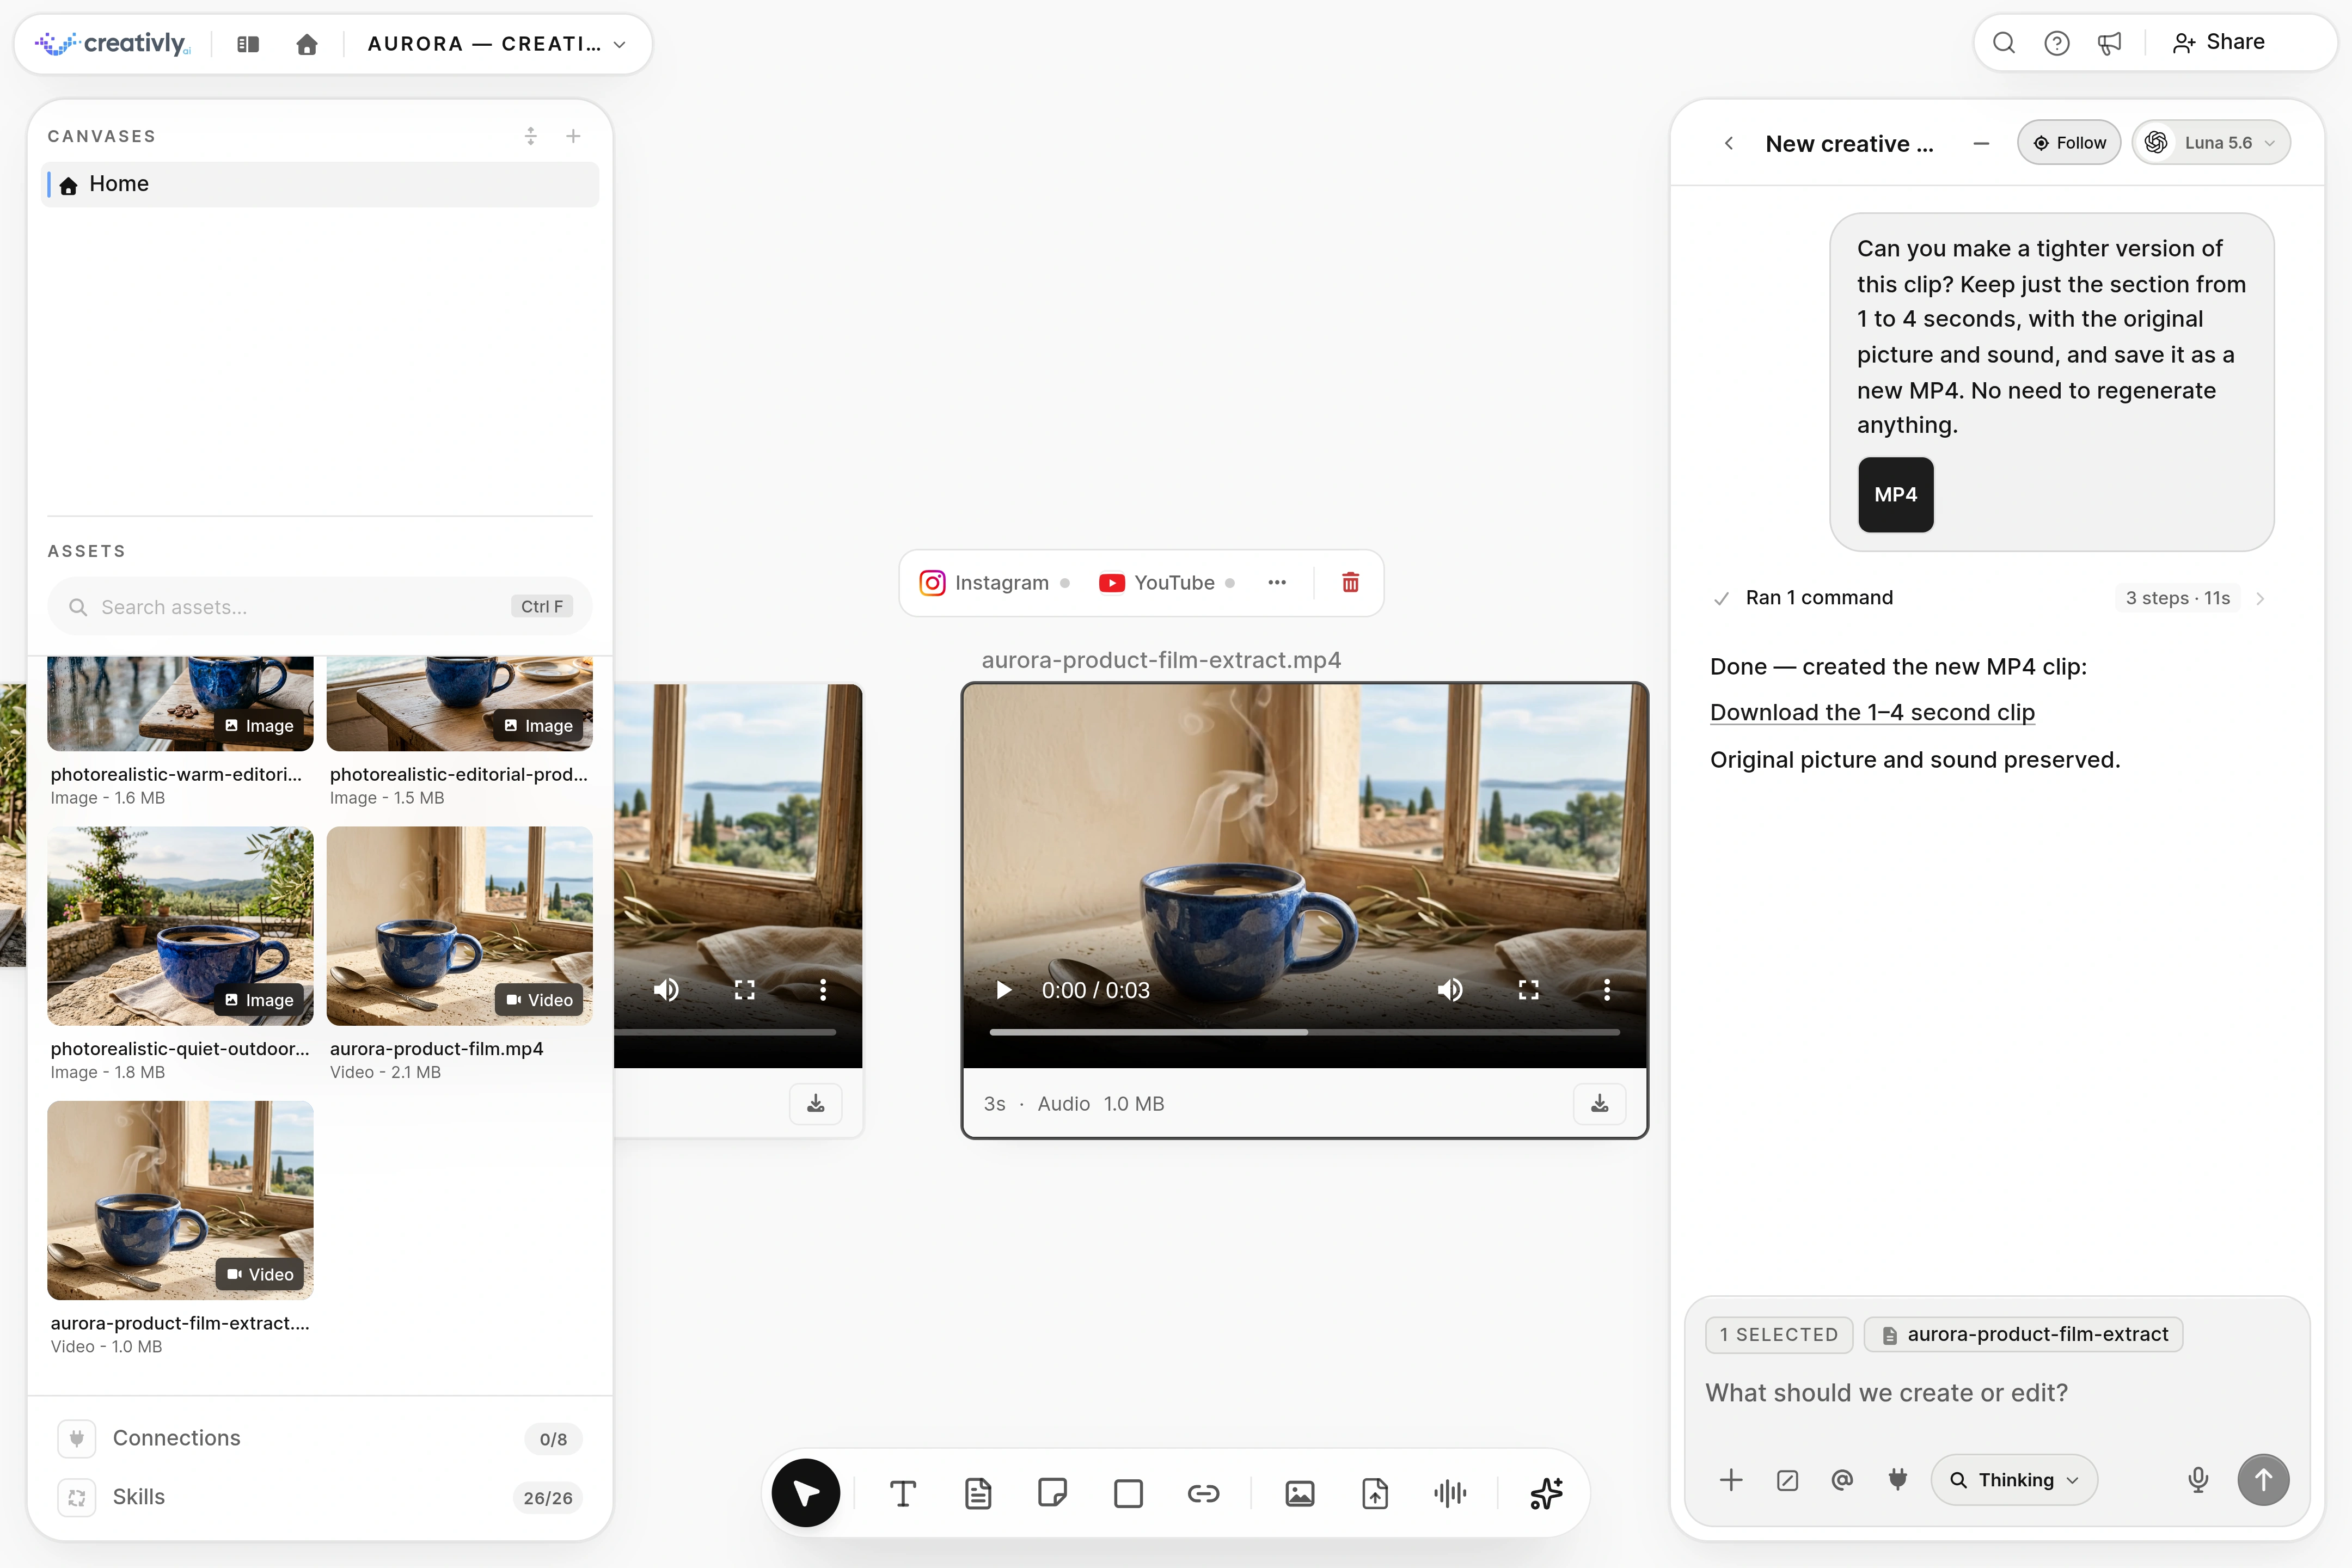Seek on extract video progress bar
2352x1568 pixels.
1304,1032
